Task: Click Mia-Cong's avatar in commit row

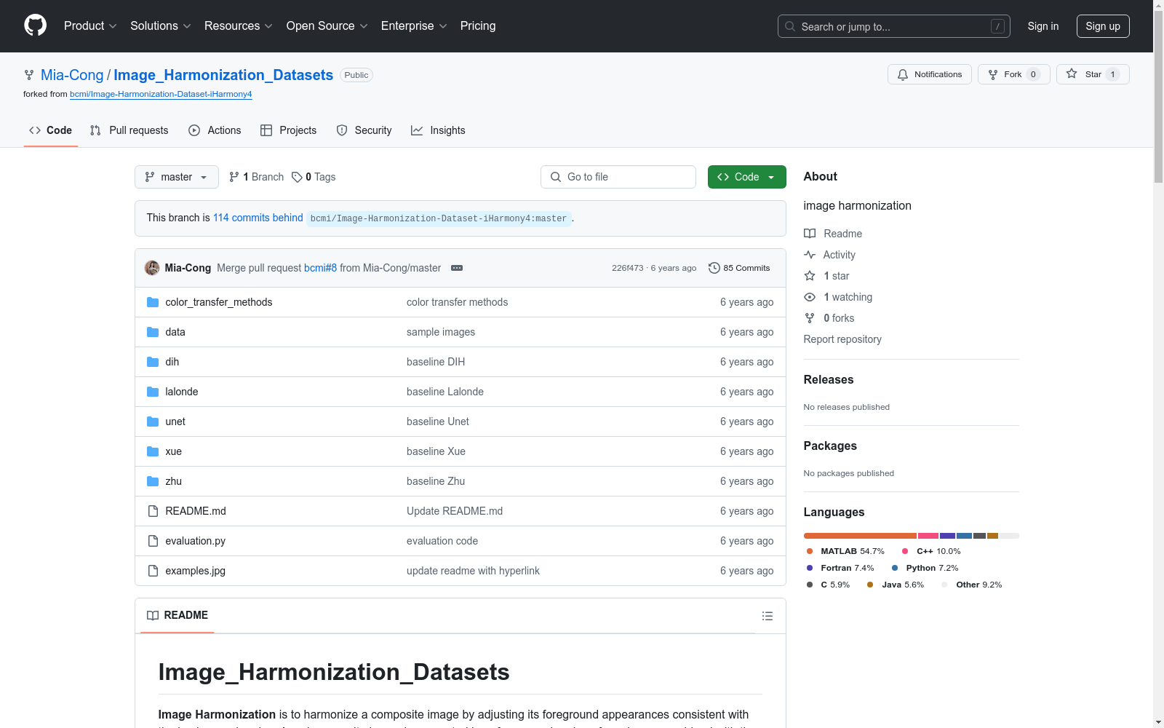Action: tap(152, 268)
